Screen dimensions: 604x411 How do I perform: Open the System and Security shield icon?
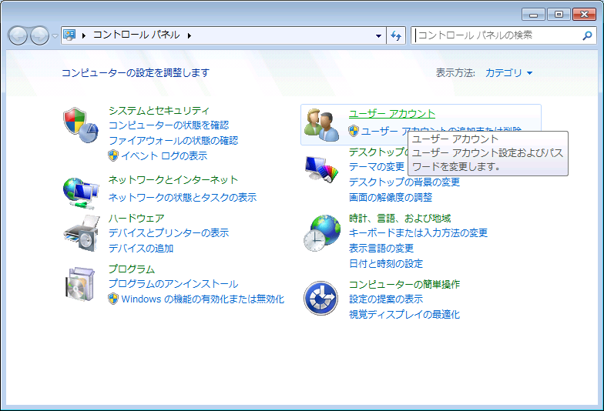click(x=80, y=125)
